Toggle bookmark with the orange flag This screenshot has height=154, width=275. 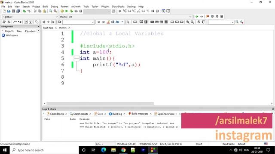[208, 17]
